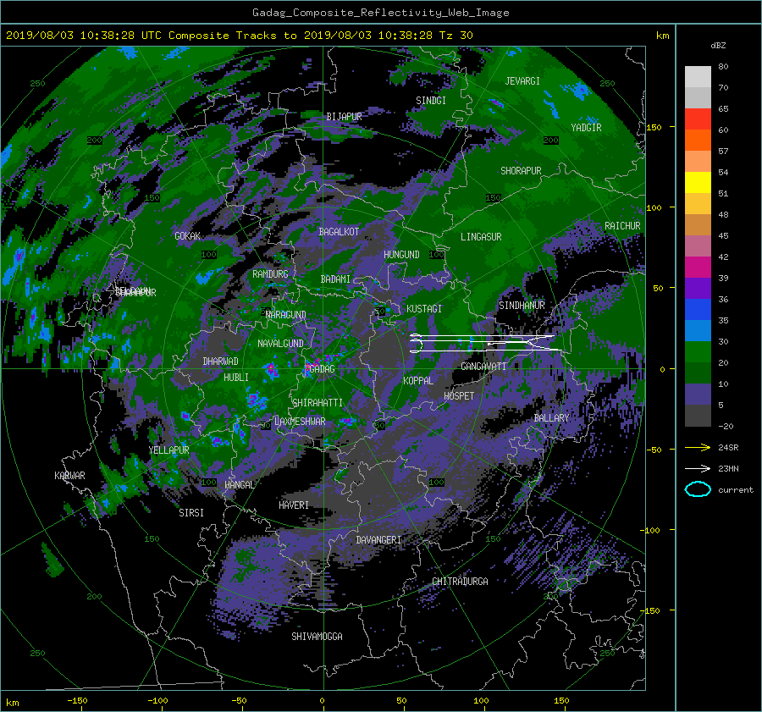Image resolution: width=762 pixels, height=712 pixels.
Task: Click the BAGALKOT city label
Action: click(x=339, y=232)
